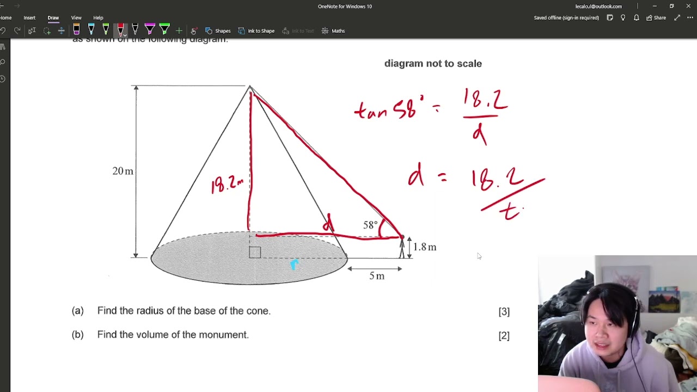697x392 pixels.
Task: Select the Insert or Remove Space tool
Action: [61, 31]
